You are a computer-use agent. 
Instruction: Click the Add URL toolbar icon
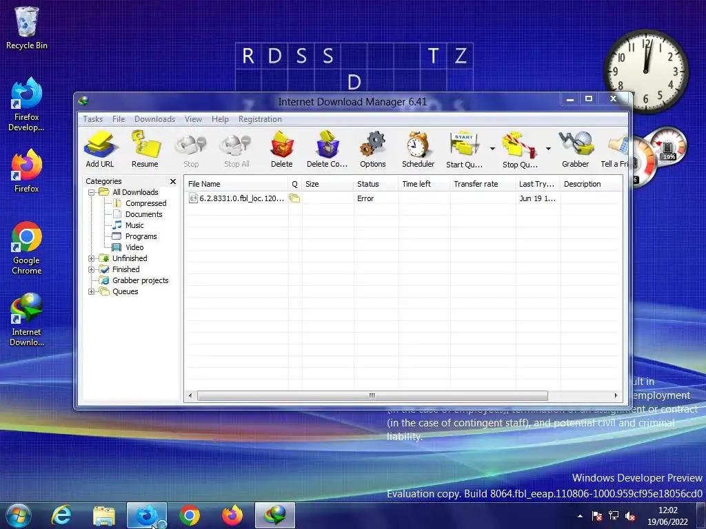pyautogui.click(x=100, y=149)
